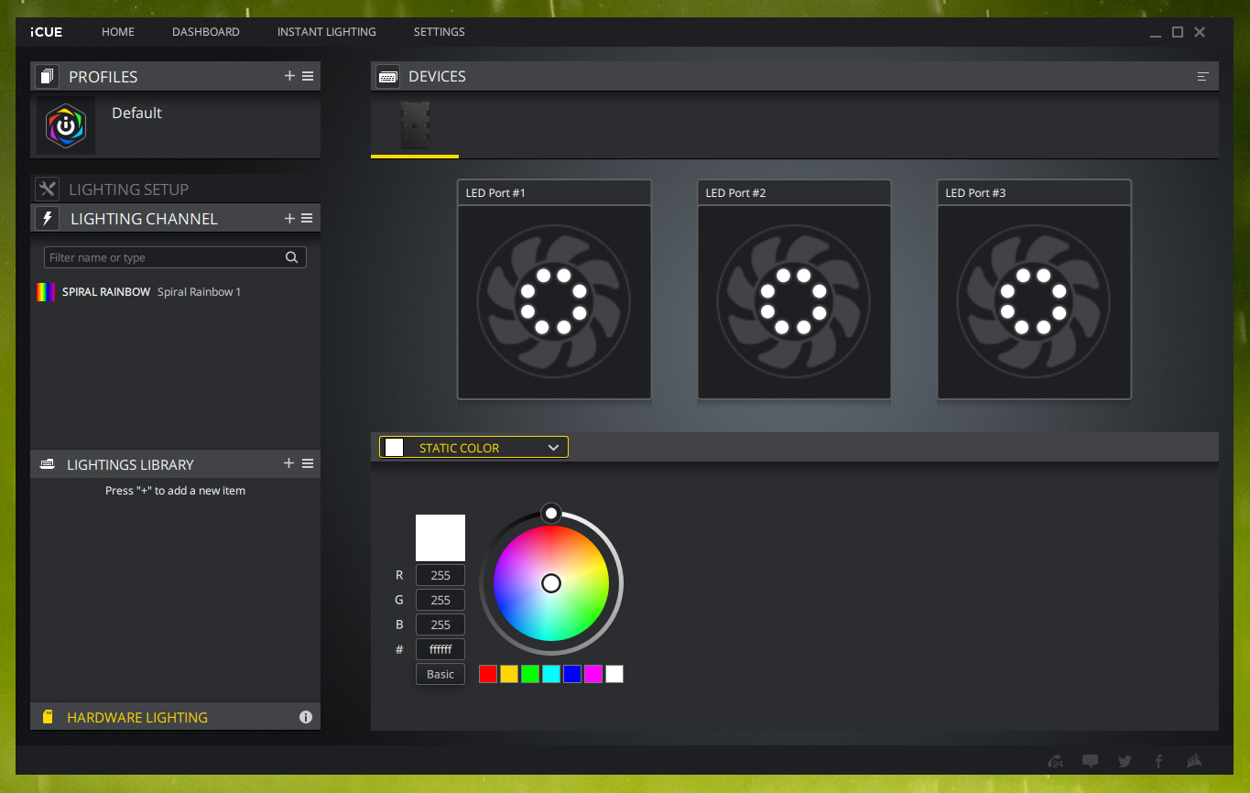Click the R value input field

click(440, 575)
